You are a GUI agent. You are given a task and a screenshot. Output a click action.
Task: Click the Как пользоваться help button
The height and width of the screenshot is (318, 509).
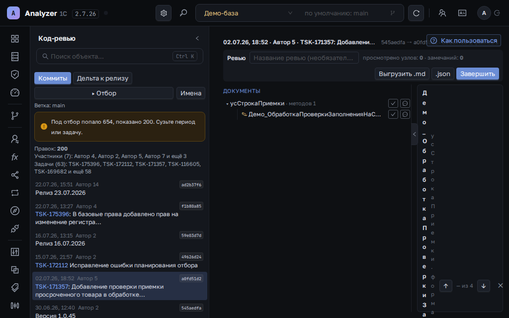464,41
